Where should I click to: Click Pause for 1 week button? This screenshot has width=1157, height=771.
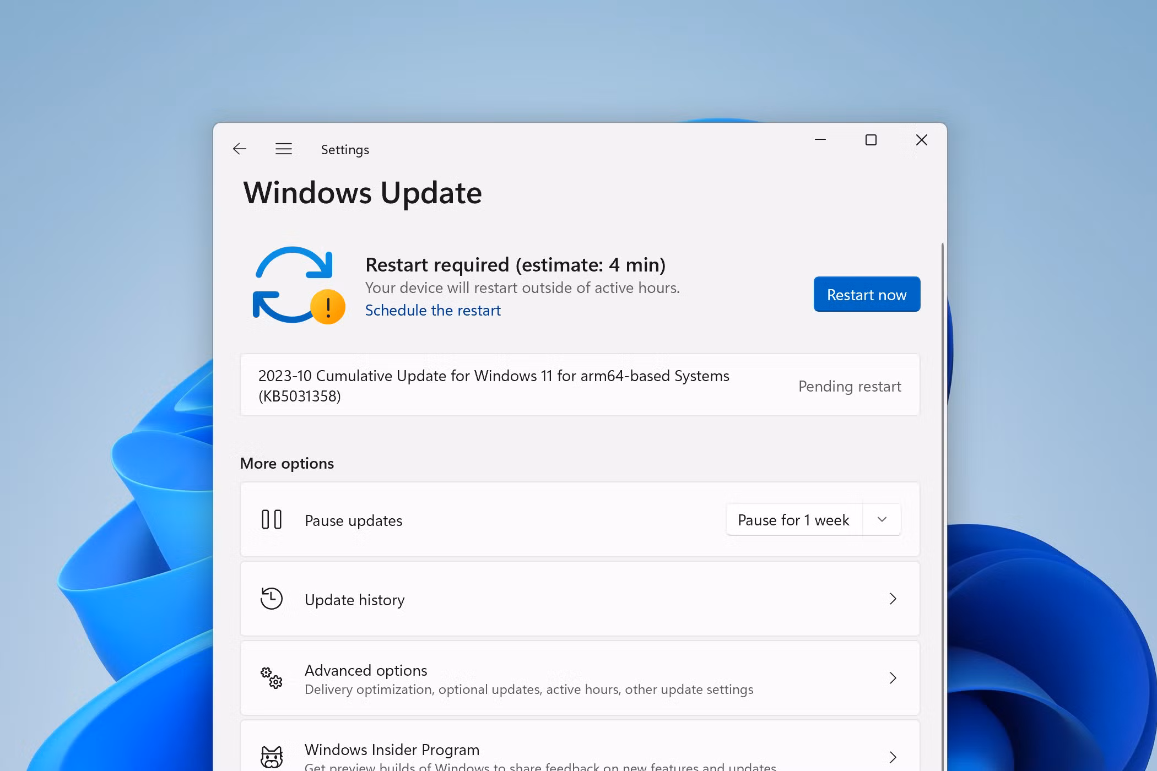pos(794,520)
